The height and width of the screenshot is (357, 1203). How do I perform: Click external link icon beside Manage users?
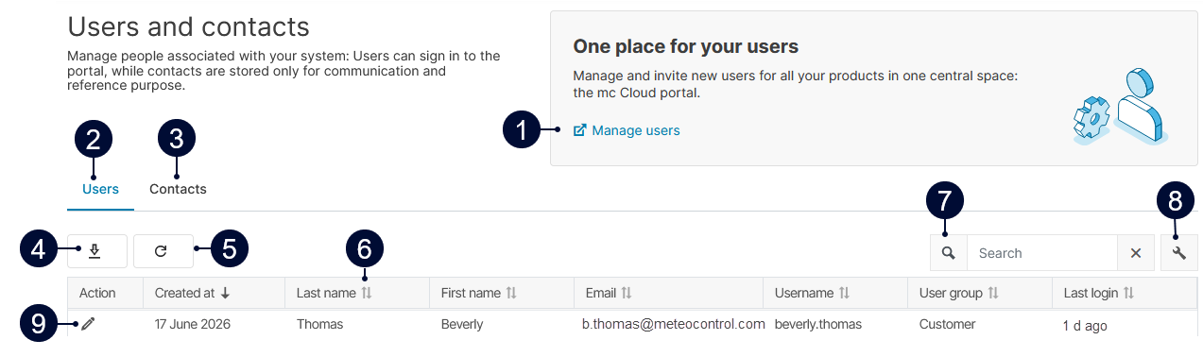click(580, 130)
